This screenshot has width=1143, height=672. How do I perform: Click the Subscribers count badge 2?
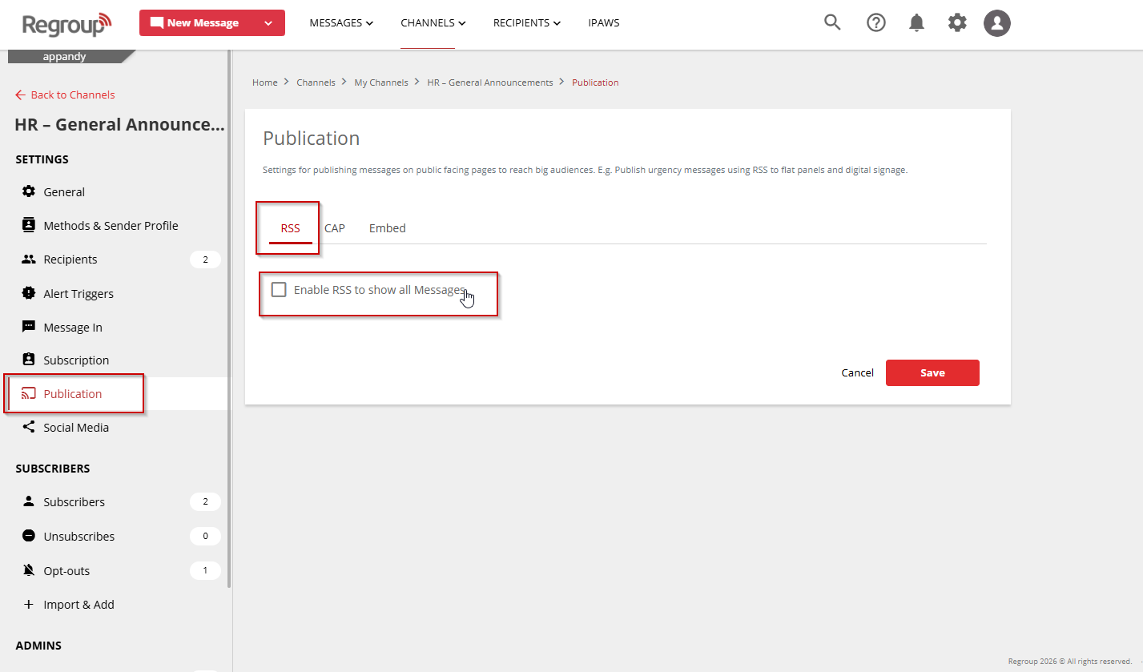[x=205, y=501]
